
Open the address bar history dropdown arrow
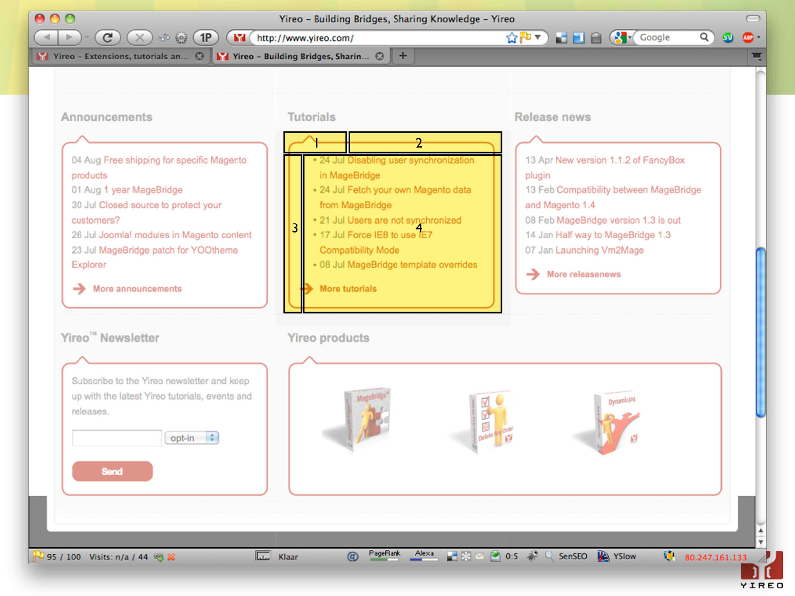point(538,37)
